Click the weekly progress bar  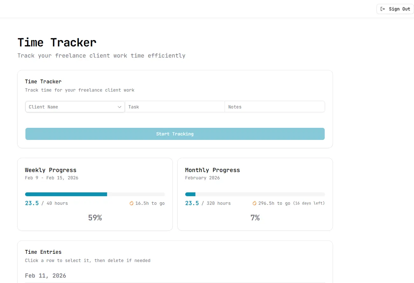(95, 194)
